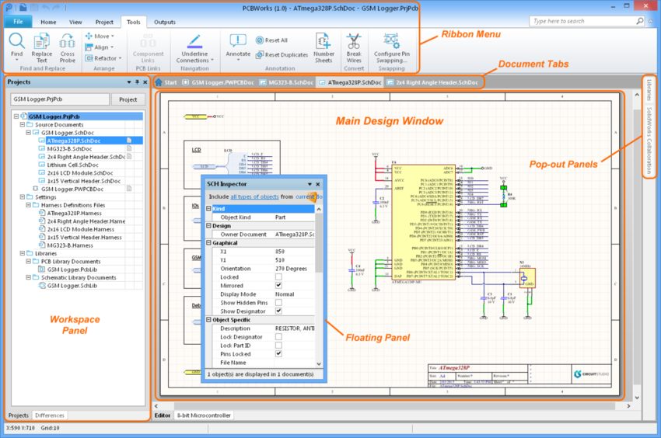This screenshot has height=438, width=661.
Task: Click the Project button in Projects panel
Action: 128,99
